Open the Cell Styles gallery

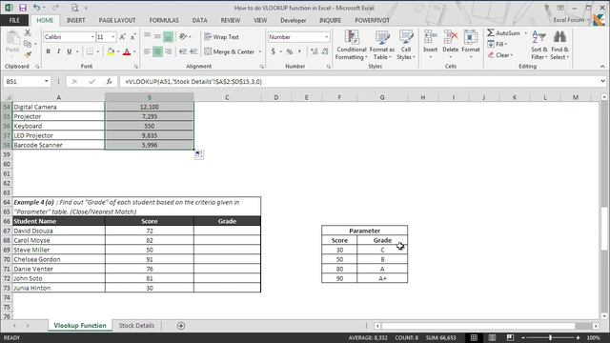pos(406,45)
